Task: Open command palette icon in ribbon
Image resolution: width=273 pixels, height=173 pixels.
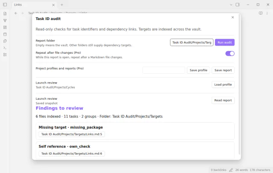Action: [x=5, y=48]
